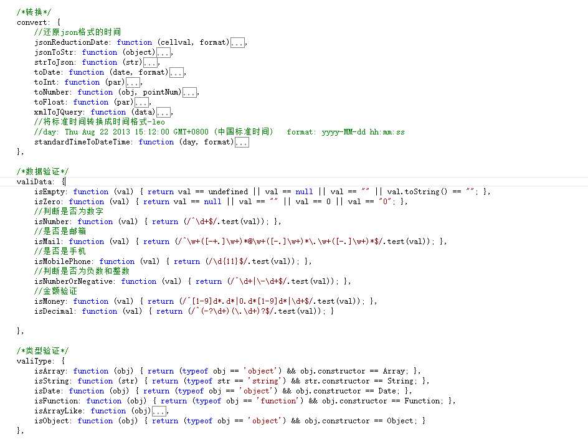This screenshot has width=588, height=442.
Task: Click the 'xmlToJQuery' identifier
Action: point(58,112)
